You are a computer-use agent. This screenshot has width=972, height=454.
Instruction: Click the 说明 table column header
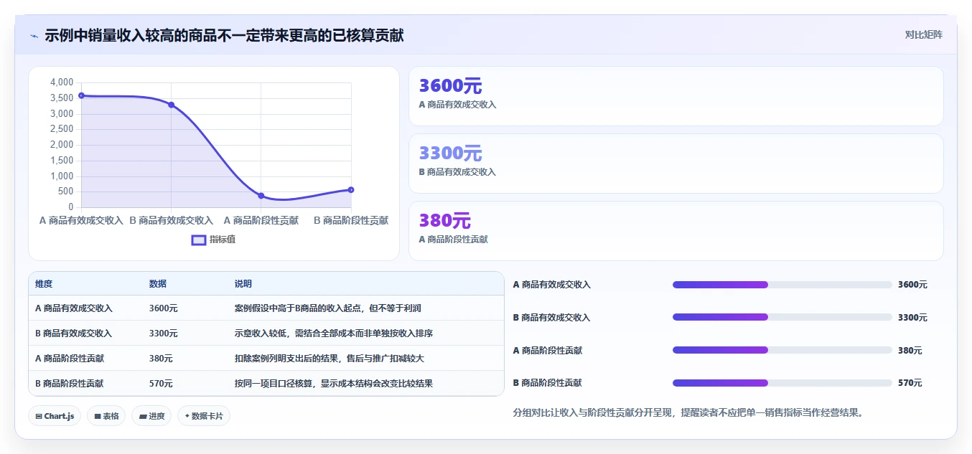pos(243,284)
